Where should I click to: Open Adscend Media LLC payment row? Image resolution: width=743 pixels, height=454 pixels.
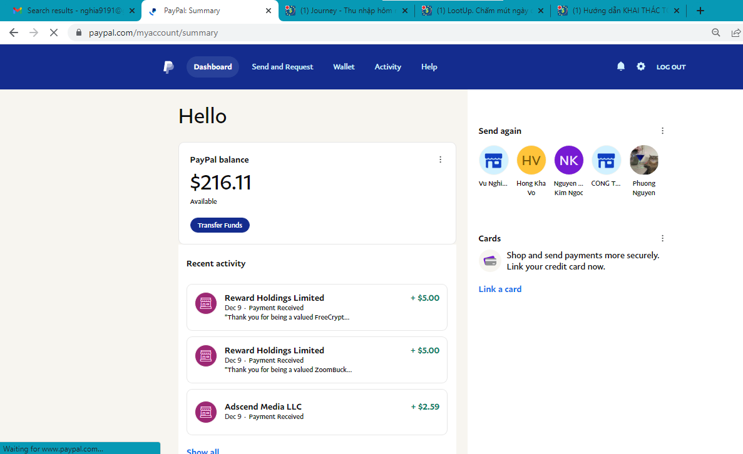317,412
